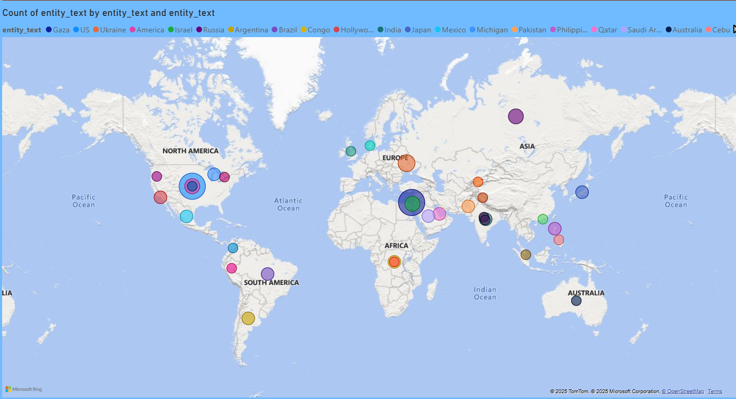Select the Michigan legend dot
The height and width of the screenshot is (399, 736).
pyautogui.click(x=472, y=30)
